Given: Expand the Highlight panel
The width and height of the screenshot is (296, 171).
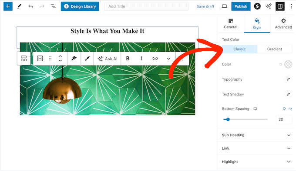Looking at the screenshot, I should (256, 162).
